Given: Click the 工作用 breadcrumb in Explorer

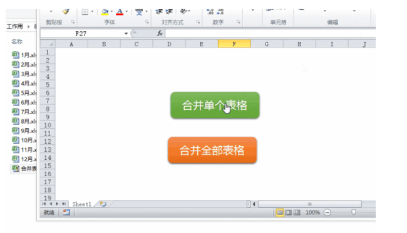Looking at the screenshot, I should [x=15, y=26].
